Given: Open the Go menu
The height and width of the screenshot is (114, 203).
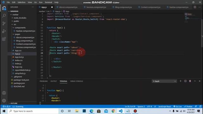Looking at the screenshot, I should [36, 2].
